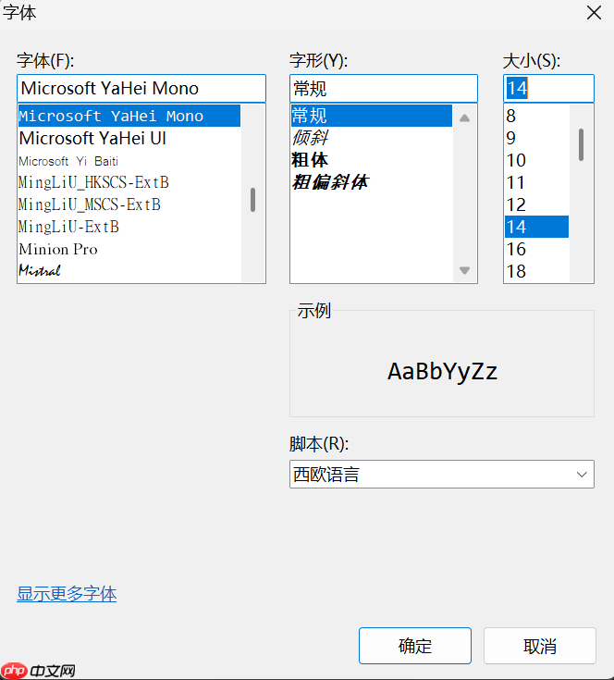Click the style list scroll down arrow

[464, 270]
